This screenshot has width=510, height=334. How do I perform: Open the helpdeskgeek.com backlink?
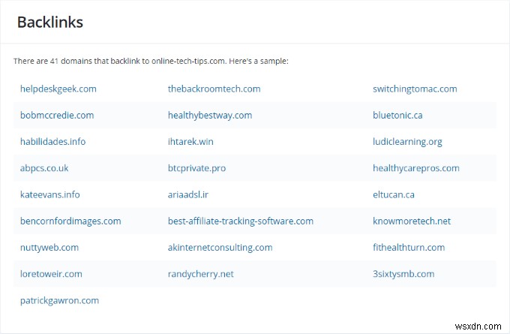[x=58, y=89]
